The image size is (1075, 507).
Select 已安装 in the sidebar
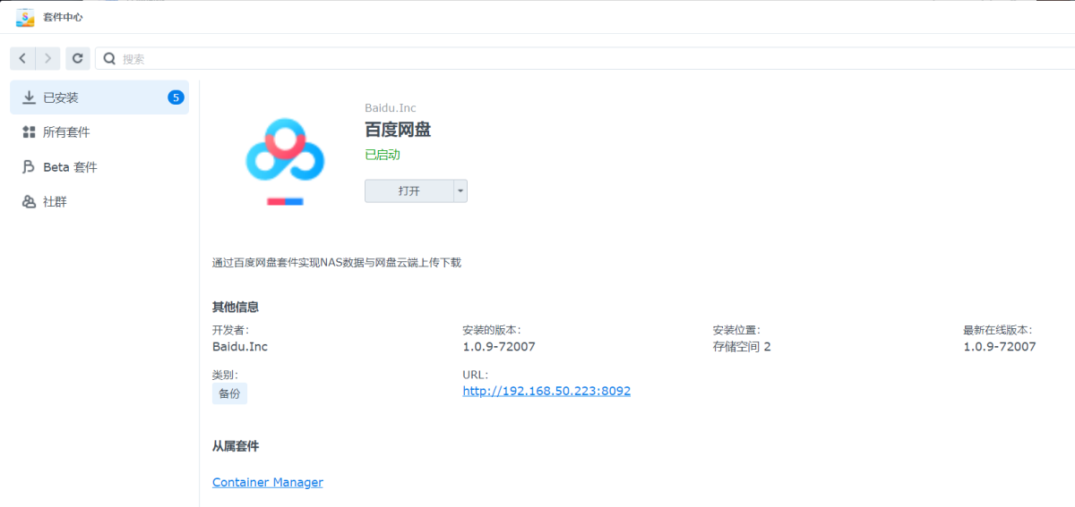tap(99, 97)
